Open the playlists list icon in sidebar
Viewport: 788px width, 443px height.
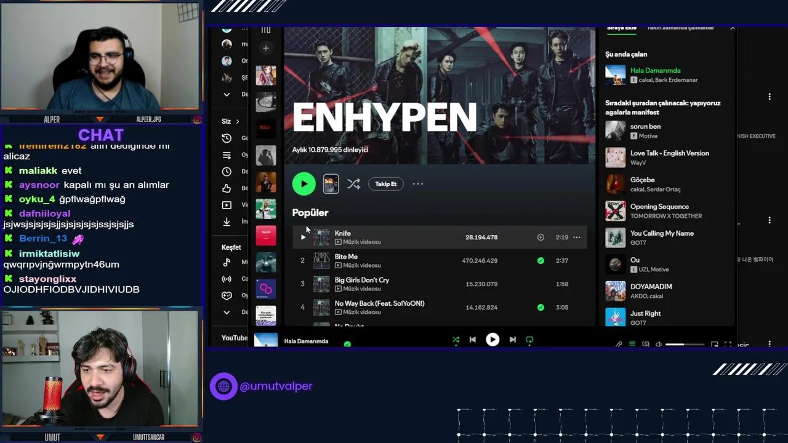227,155
